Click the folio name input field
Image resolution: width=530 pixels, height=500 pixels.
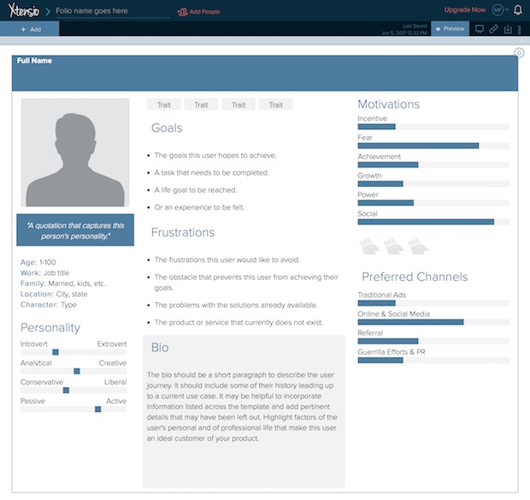pyautogui.click(x=111, y=11)
